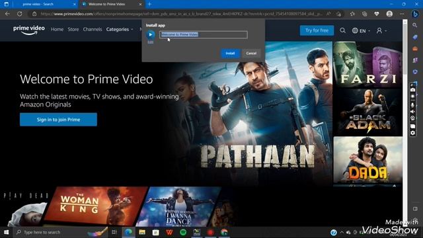
Task: Open the Edge profile avatar
Action: [x=389, y=14]
